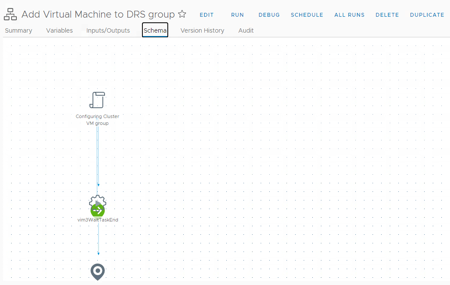This screenshot has height=285, width=450.
Task: Mark workflow as favorite with star icon
Action: click(182, 14)
